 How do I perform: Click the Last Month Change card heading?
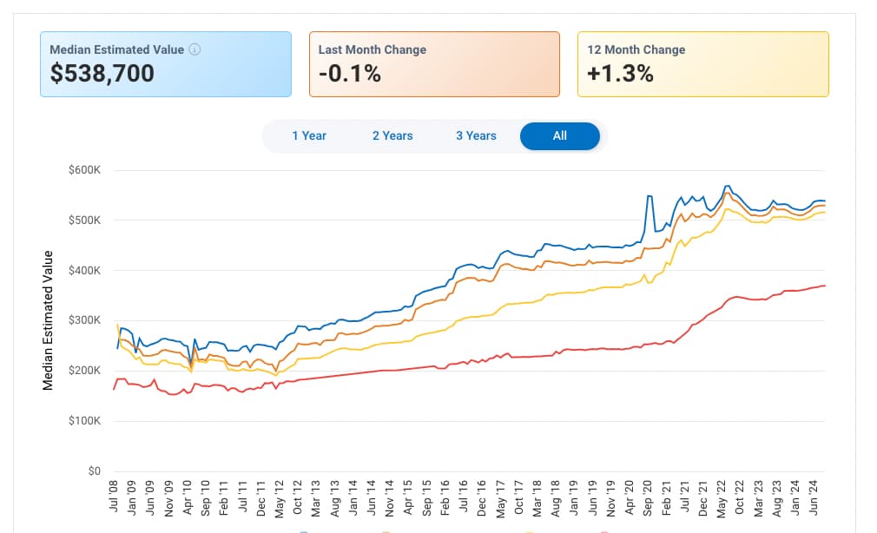click(x=372, y=49)
